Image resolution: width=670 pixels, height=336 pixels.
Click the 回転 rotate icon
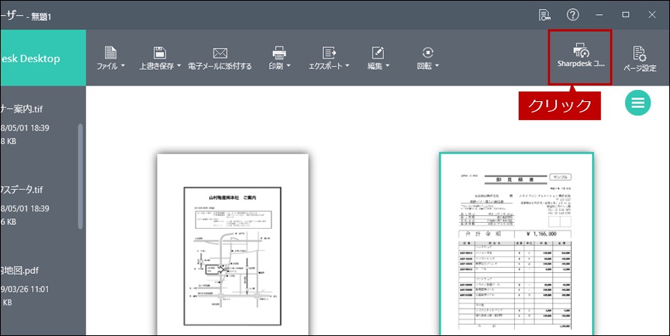[x=428, y=52]
